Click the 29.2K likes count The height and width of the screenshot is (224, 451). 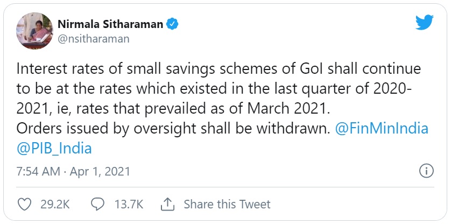(55, 205)
